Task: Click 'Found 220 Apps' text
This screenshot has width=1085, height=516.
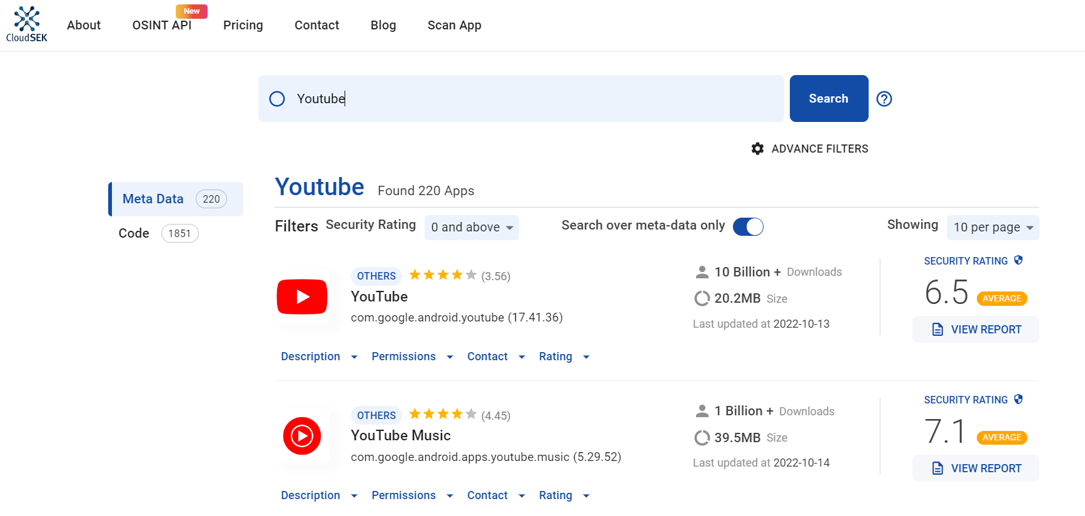Action: [426, 191]
